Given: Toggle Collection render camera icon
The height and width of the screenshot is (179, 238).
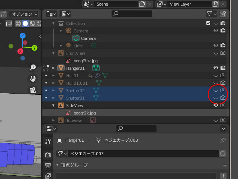Looking at the screenshot, I should pyautogui.click(x=223, y=23).
